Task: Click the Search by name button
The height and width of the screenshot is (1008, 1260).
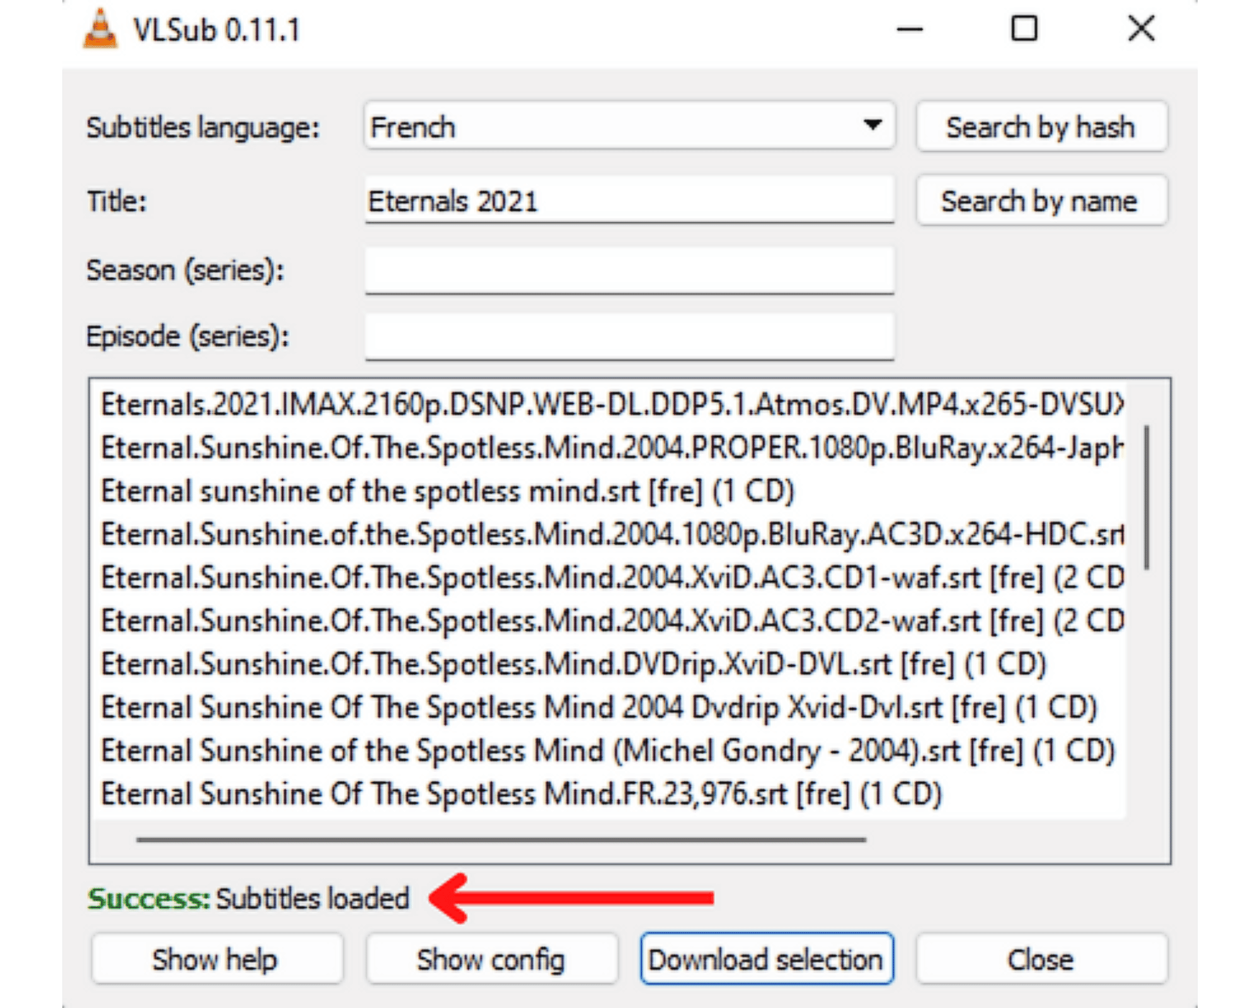Action: [1041, 201]
